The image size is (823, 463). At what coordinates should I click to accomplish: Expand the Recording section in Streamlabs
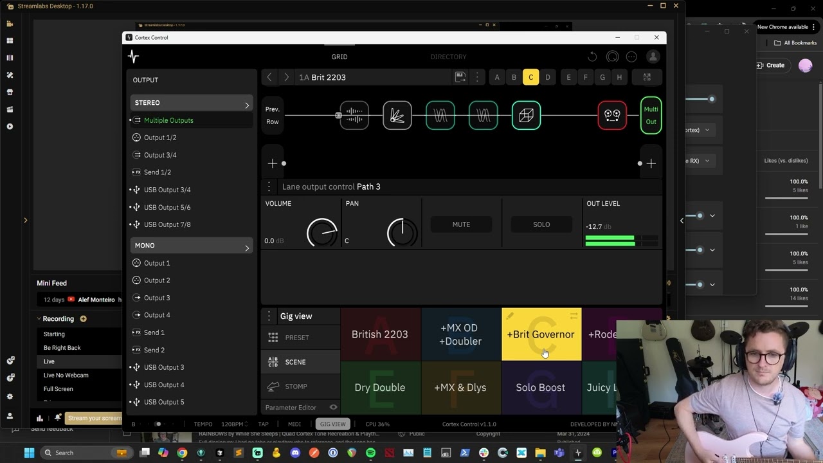pyautogui.click(x=39, y=319)
